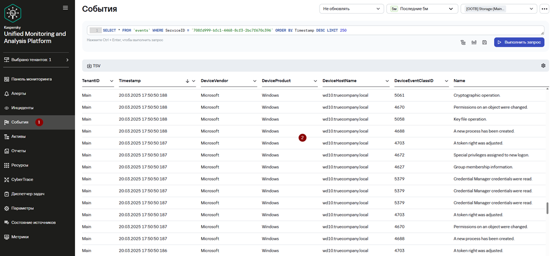Screen dimensions: 554x256
Task: Click the Выполнить запрос button
Action: (x=519, y=42)
